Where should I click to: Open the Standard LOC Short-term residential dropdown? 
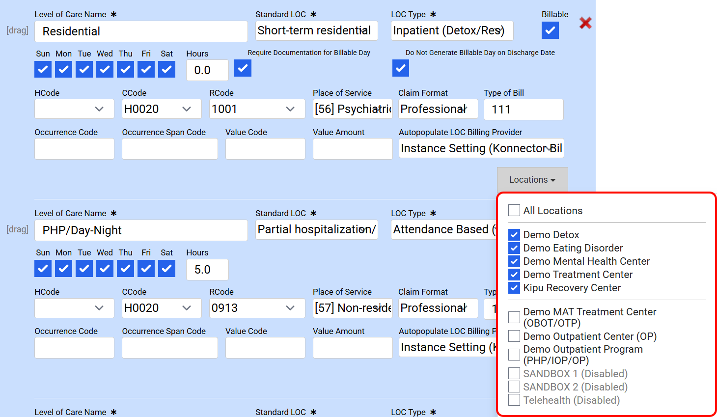[316, 30]
